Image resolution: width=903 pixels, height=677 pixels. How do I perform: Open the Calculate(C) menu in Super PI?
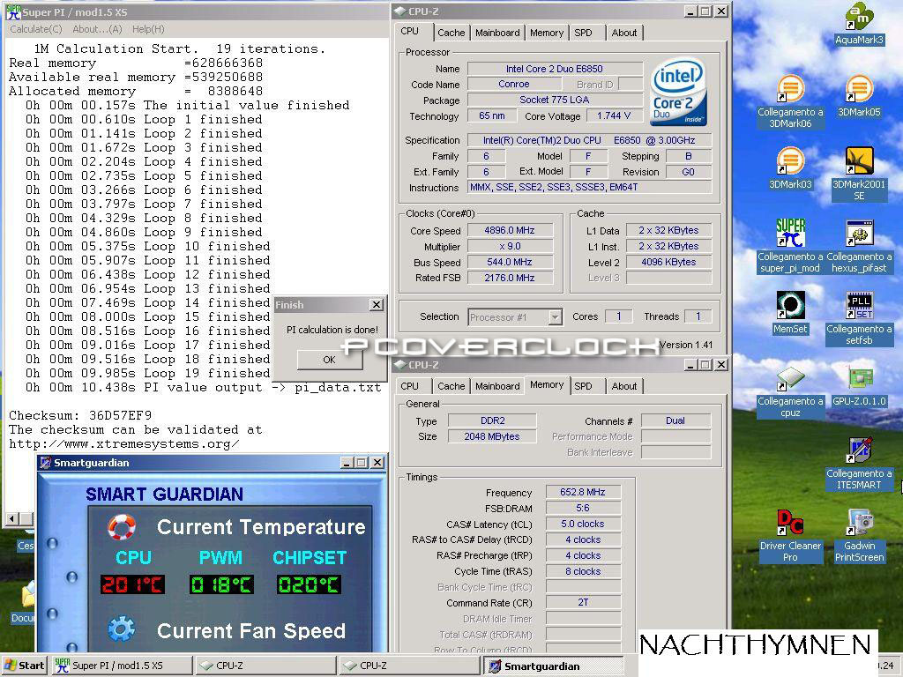pyautogui.click(x=35, y=29)
